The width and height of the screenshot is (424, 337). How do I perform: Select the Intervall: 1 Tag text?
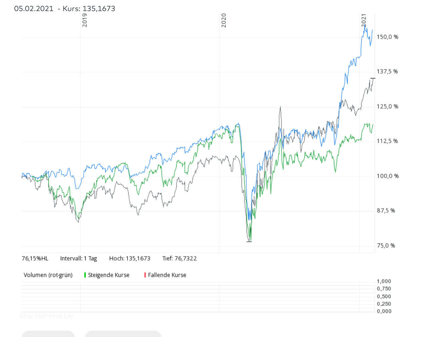[x=78, y=259]
